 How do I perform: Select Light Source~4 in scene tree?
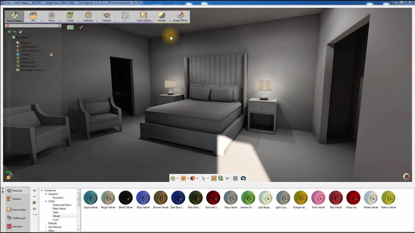[x=29, y=47]
